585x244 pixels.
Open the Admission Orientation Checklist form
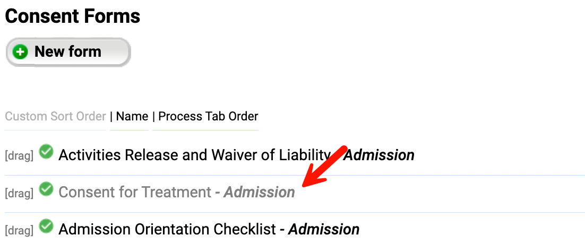pos(167,229)
